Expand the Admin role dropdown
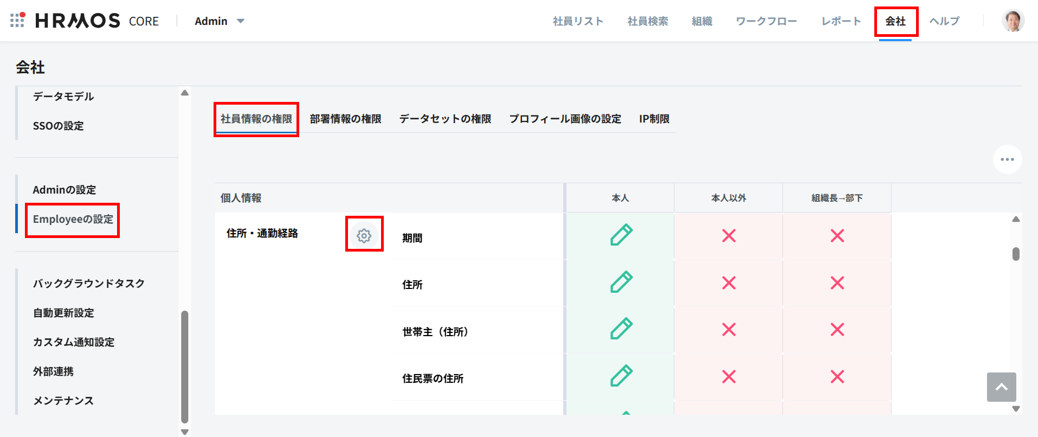This screenshot has width=1038, height=437. tap(220, 21)
